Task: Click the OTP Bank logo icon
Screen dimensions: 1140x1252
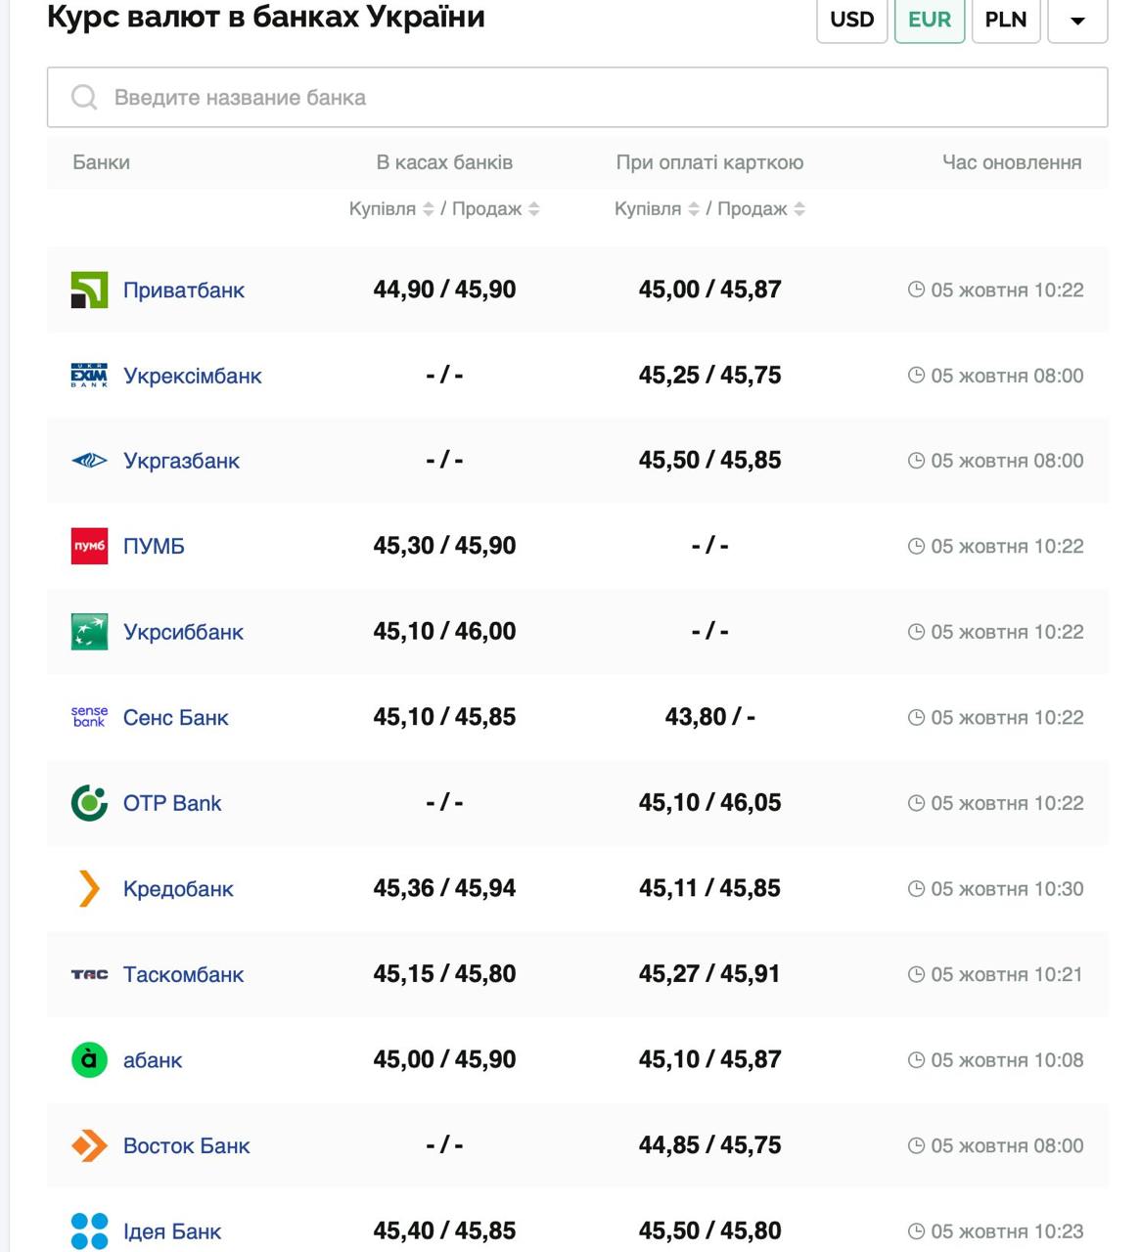Action: pyautogui.click(x=89, y=803)
